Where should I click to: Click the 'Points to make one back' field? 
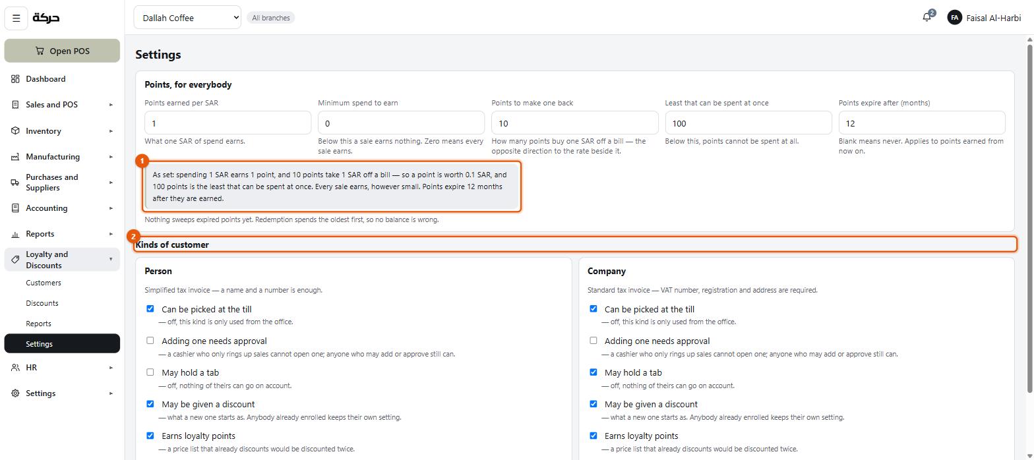[574, 123]
